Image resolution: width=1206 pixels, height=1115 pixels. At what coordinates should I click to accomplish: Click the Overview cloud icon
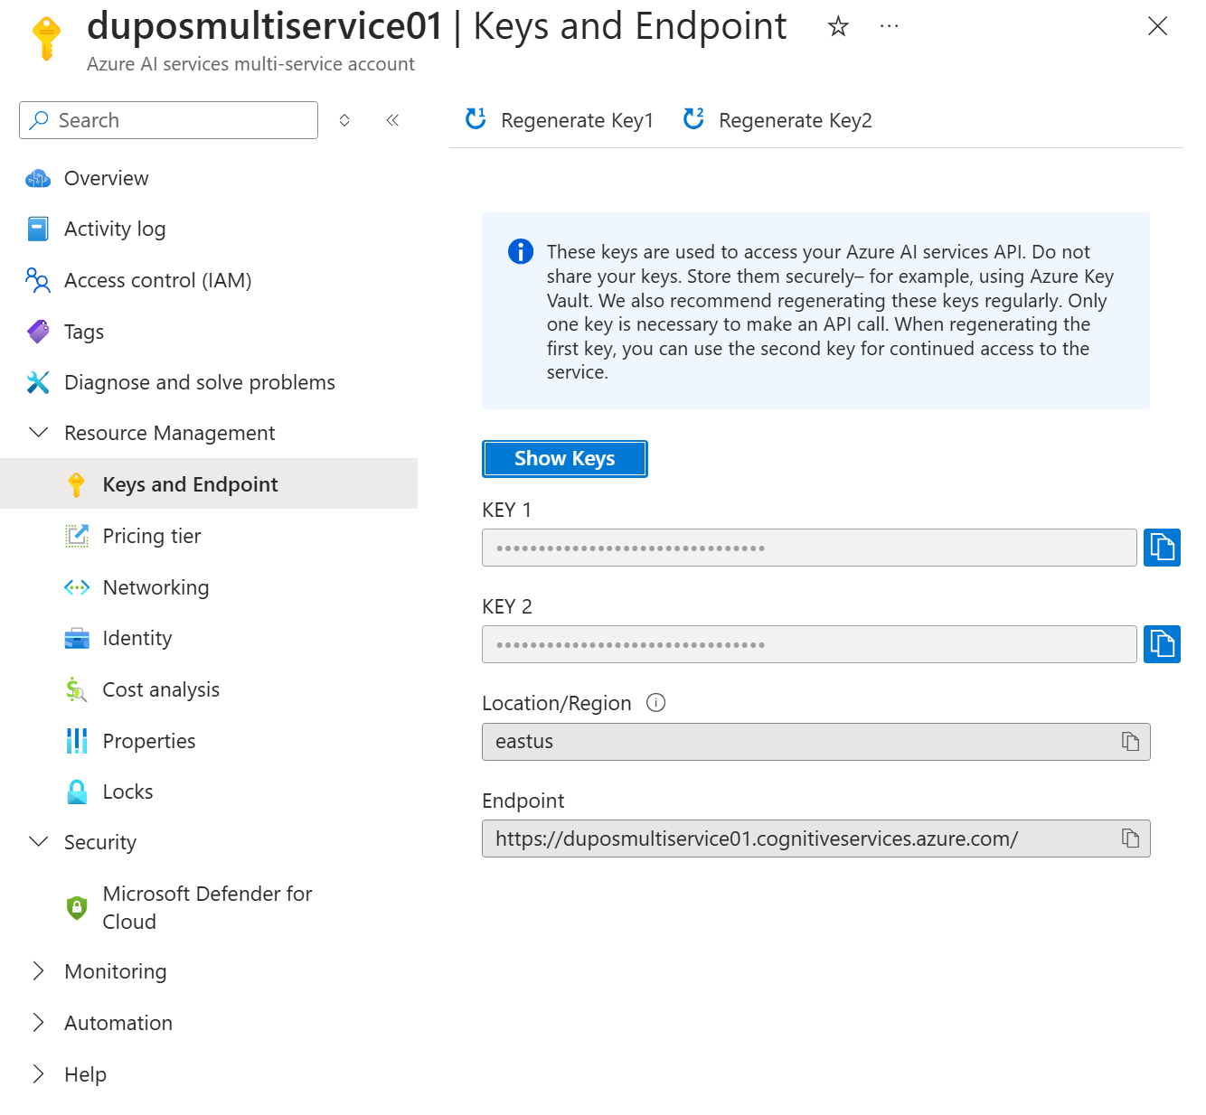click(x=38, y=178)
